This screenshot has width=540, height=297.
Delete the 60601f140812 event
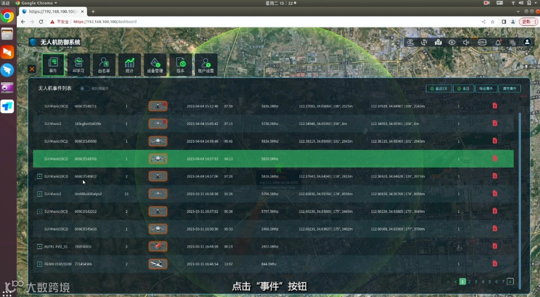(495, 176)
